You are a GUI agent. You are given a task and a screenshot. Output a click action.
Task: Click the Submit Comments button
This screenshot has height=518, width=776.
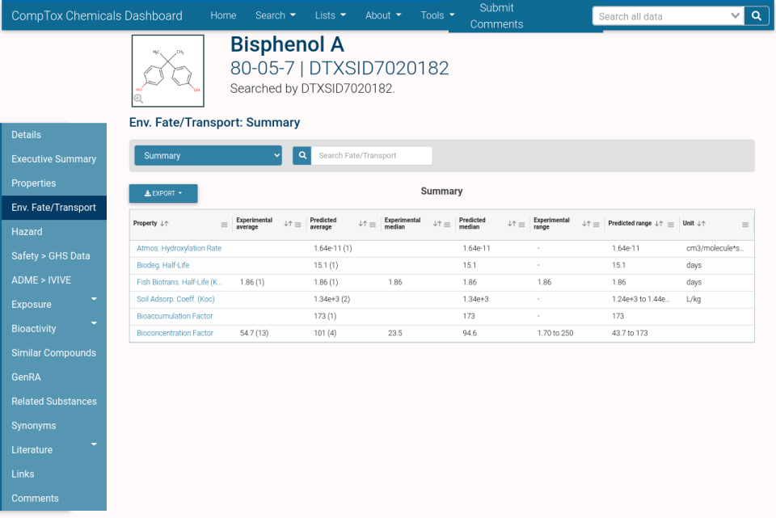coord(496,16)
